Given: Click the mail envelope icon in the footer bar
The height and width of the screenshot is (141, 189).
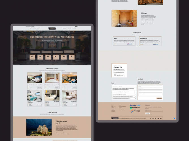Looking at the screenshot, I should (162, 118).
